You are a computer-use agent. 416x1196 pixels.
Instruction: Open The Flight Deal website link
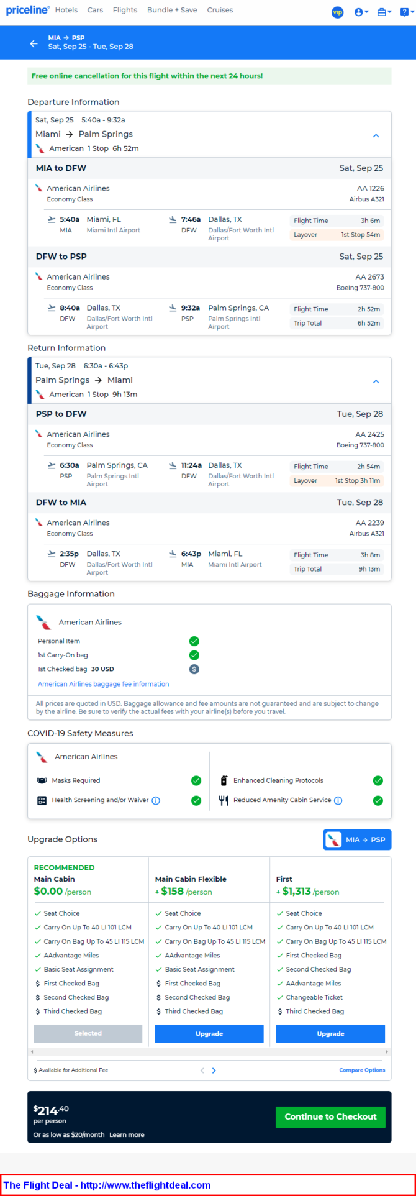pos(107,1185)
